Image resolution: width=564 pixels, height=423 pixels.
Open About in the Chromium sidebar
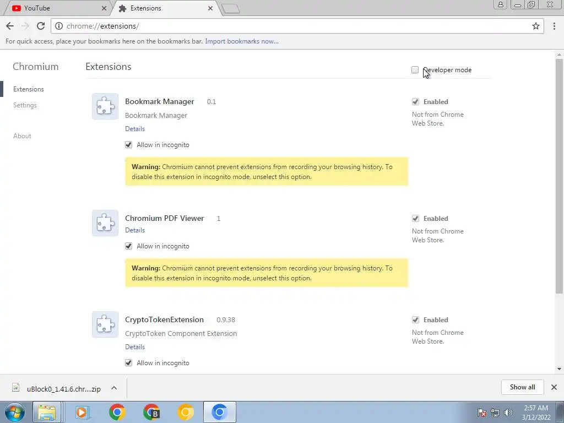(x=22, y=136)
